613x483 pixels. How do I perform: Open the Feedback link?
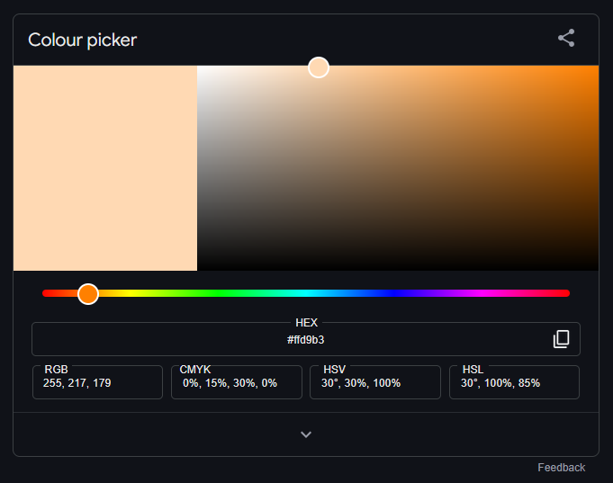pos(561,468)
